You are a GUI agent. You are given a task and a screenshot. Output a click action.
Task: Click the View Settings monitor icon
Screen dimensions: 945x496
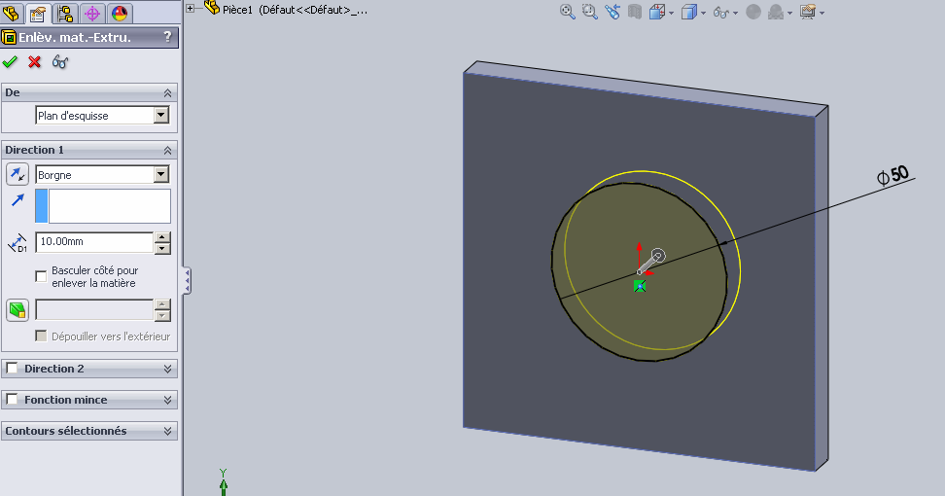808,12
